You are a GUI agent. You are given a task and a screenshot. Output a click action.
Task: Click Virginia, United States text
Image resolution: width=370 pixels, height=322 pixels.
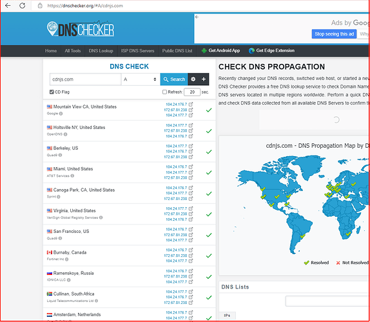pos(74,210)
